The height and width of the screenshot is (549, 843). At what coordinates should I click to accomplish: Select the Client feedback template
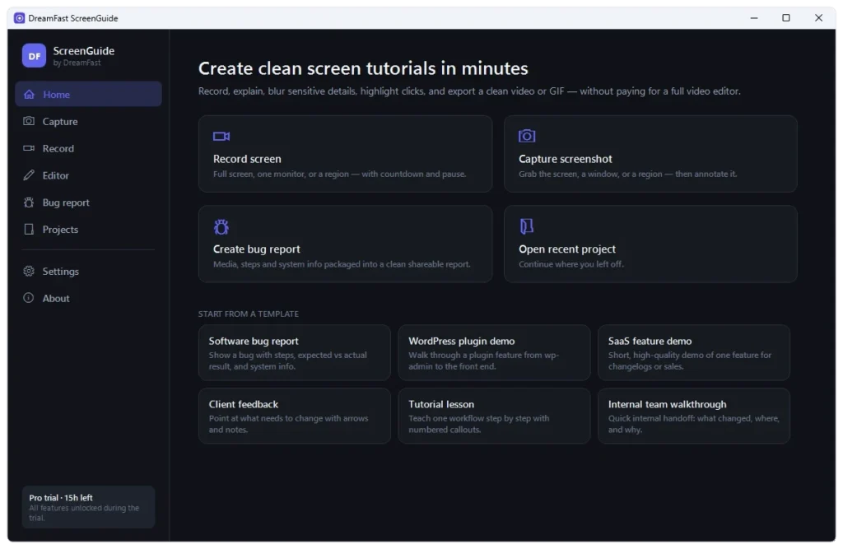tap(294, 416)
